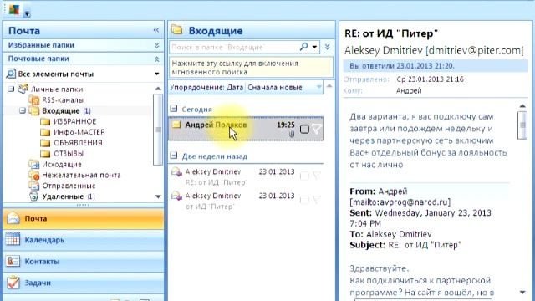Flag the Андрей Поляков message
This screenshot has height=301, width=535.
317,129
